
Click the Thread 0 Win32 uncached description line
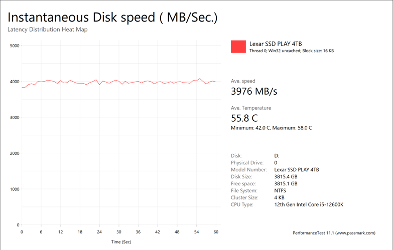292,51
